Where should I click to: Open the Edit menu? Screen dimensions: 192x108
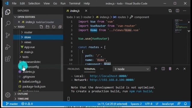22,3
